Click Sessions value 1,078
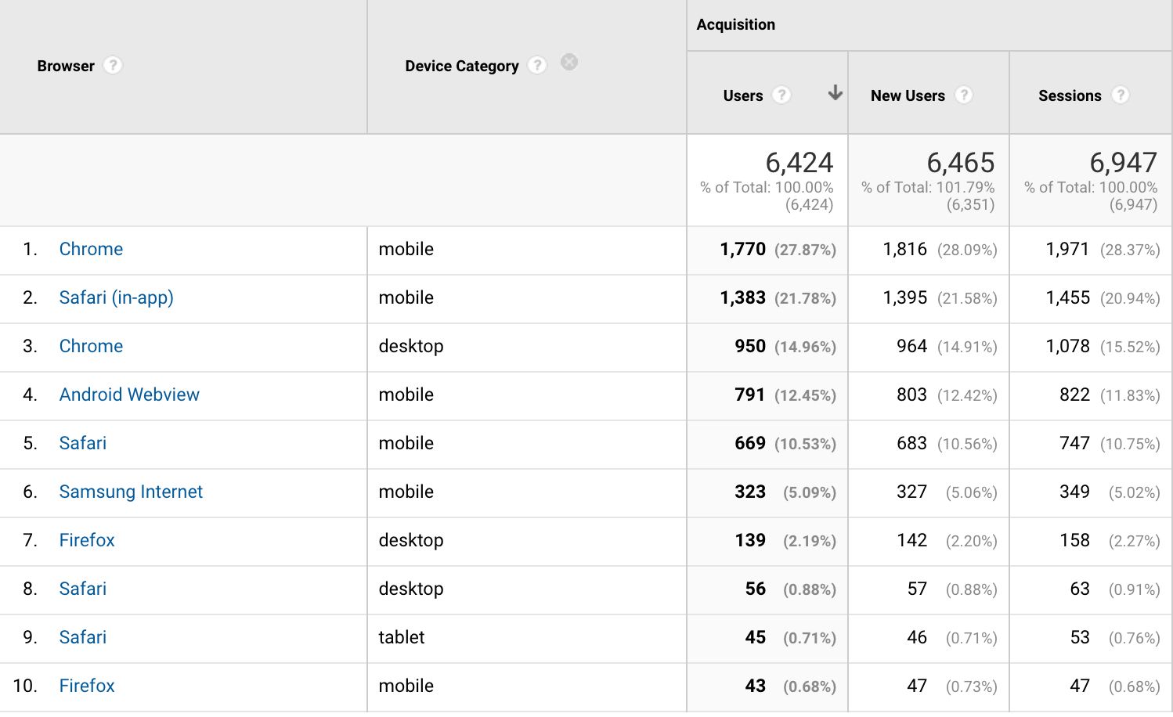Image resolution: width=1173 pixels, height=717 pixels. tap(1067, 346)
